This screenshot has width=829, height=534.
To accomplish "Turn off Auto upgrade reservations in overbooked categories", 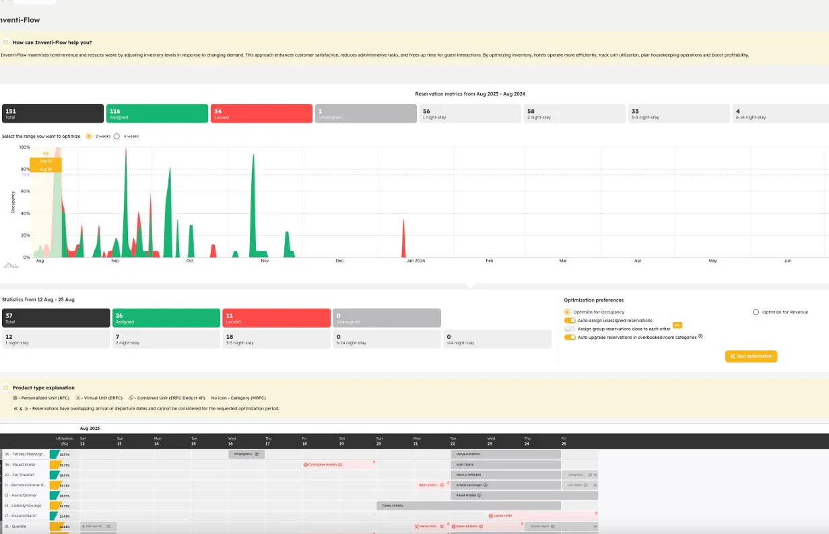I will coord(570,337).
